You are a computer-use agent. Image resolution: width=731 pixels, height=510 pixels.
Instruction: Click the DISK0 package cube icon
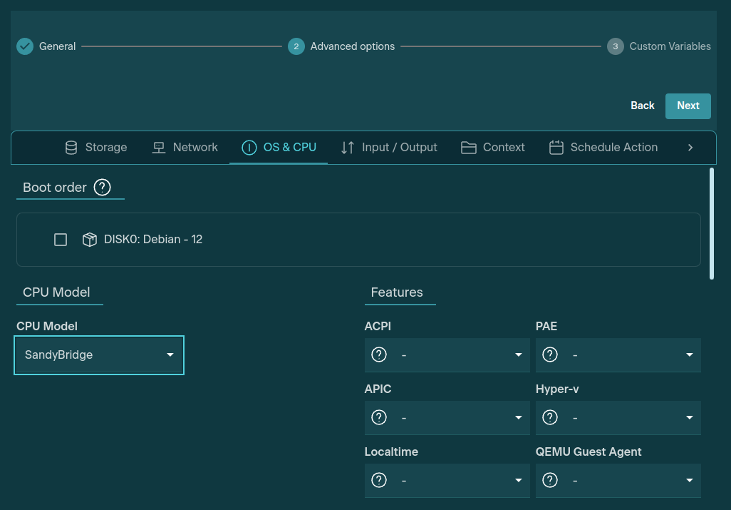click(x=90, y=240)
